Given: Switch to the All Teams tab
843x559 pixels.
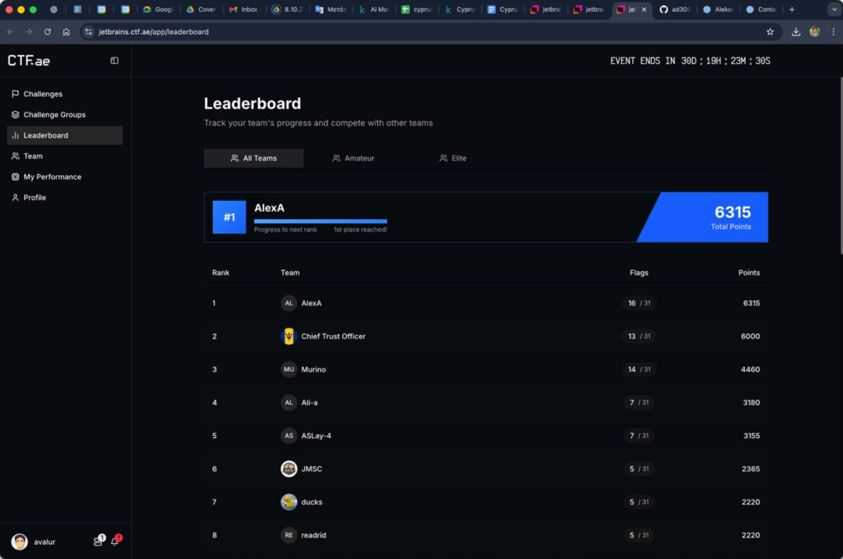Looking at the screenshot, I should (254, 158).
